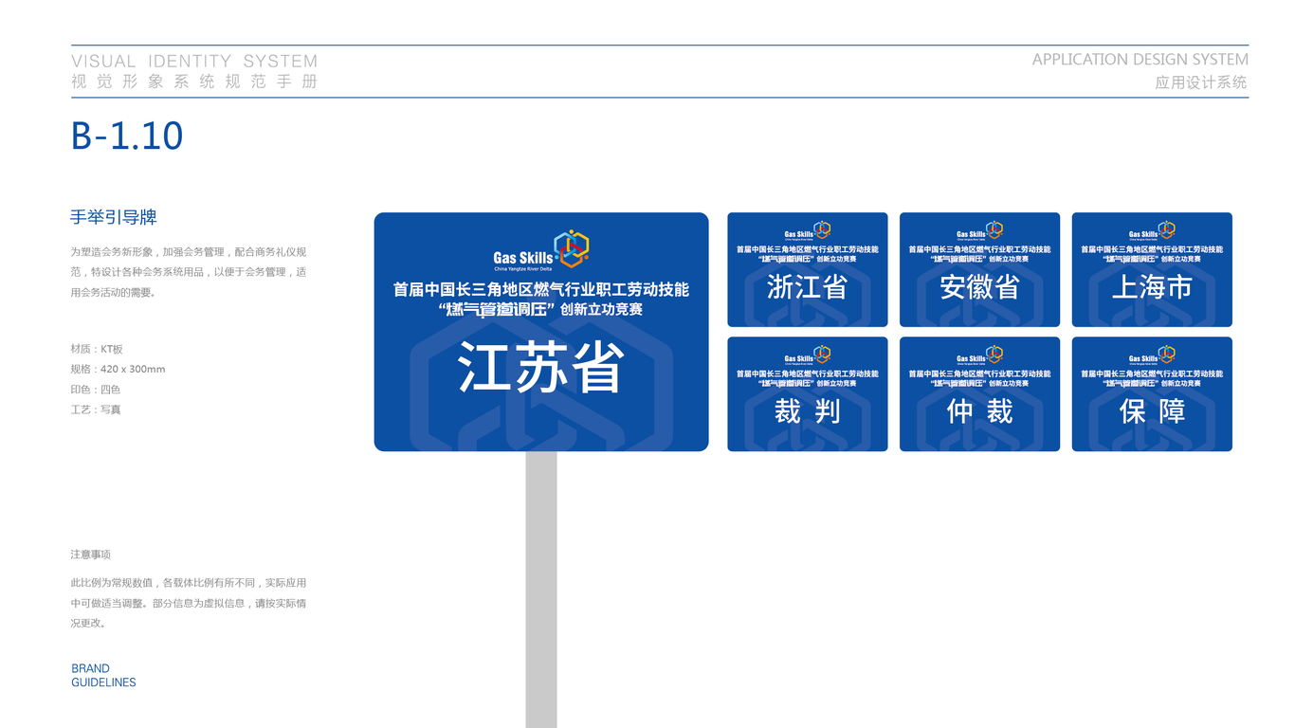
Task: Click the BRAND GUIDELINES footer text
Action: (103, 675)
